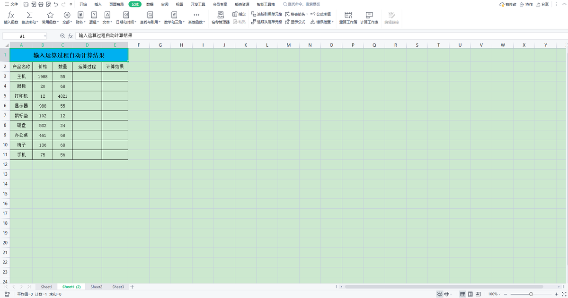Switch to the 审阅 ribbon tab
This screenshot has width=568, height=298.
point(164,4)
